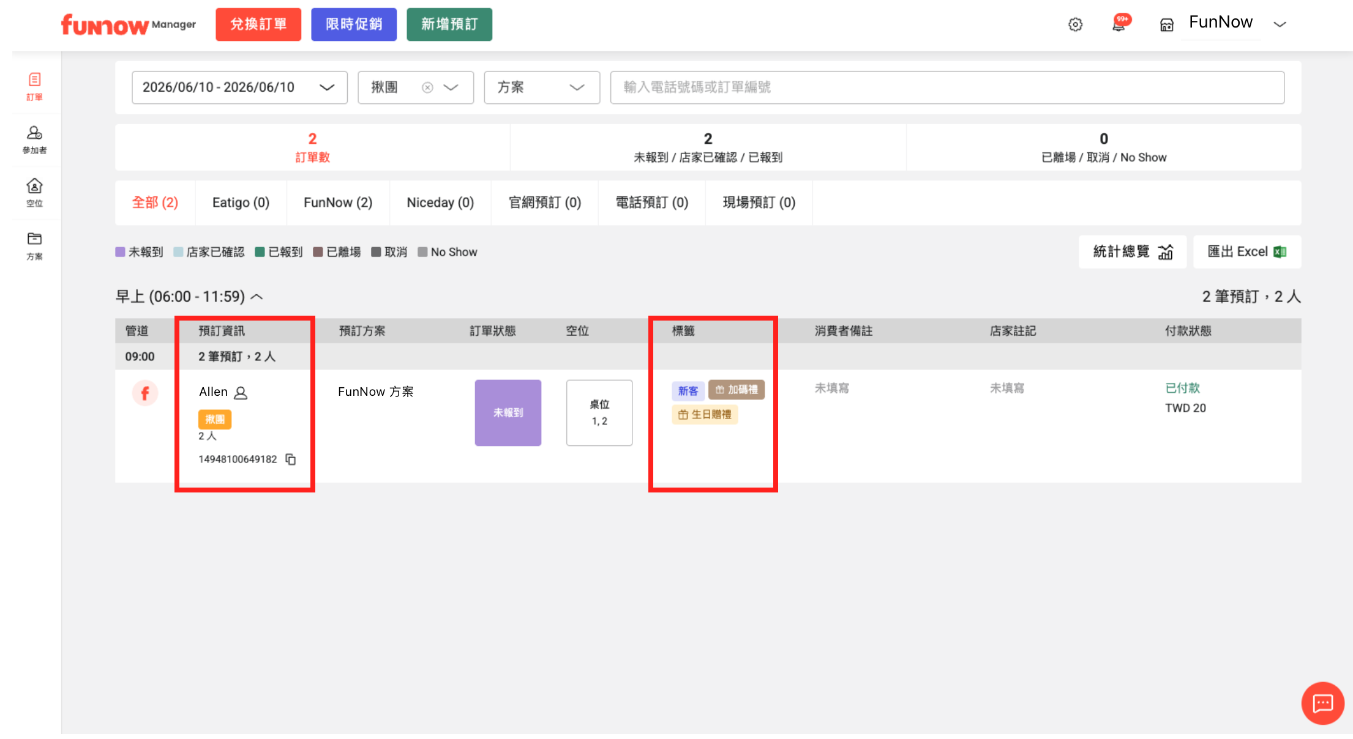This screenshot has width=1353, height=739.
Task: Open the 訂單 orders sidebar icon
Action: 35,86
